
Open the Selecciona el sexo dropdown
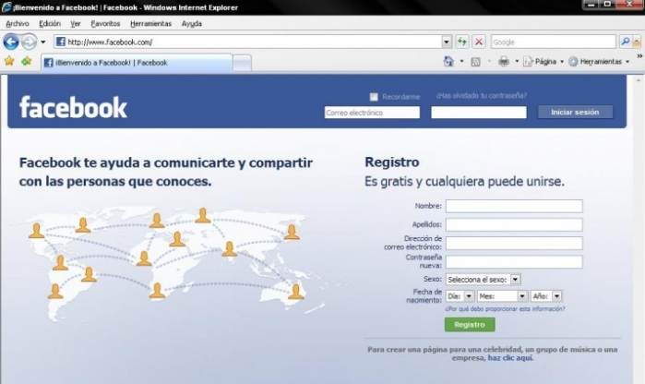pos(483,280)
